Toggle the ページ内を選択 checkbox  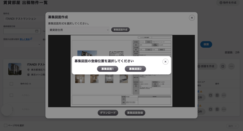[x=5, y=125]
